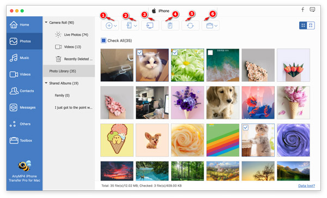Image resolution: width=327 pixels, height=198 pixels.
Task: Open the Messages section
Action: pos(25,107)
